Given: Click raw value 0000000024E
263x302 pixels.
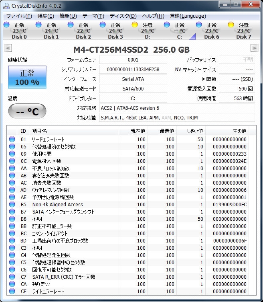Looking at the screenshot, I should tap(230, 161).
